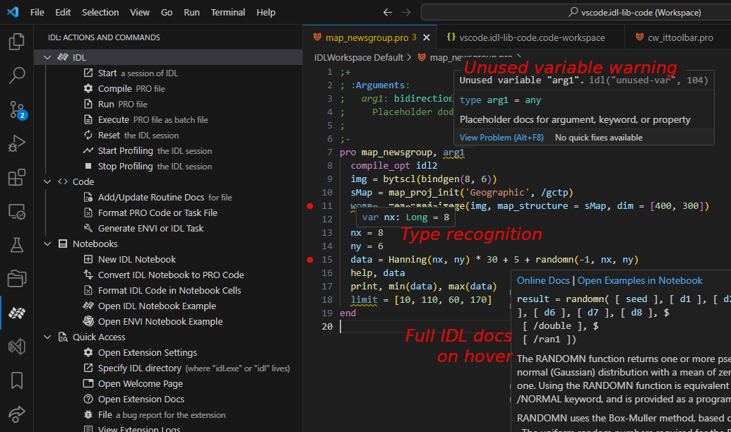Remove the breakpoint on line 15
Image resolution: width=731 pixels, height=432 pixels.
pos(310,260)
